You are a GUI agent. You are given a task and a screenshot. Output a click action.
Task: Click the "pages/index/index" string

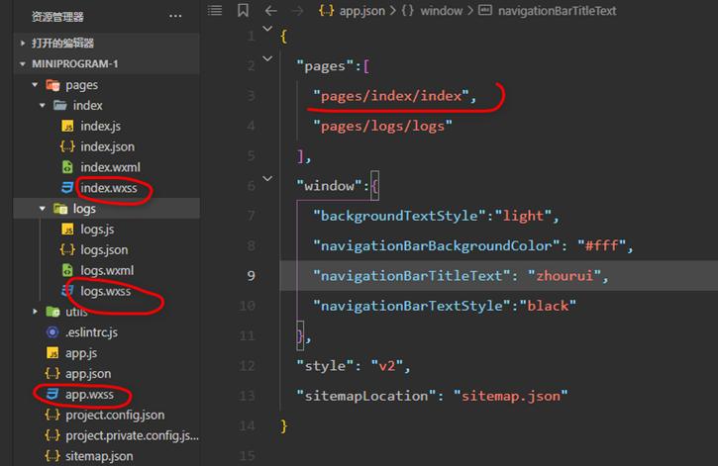pyautogui.click(x=390, y=96)
